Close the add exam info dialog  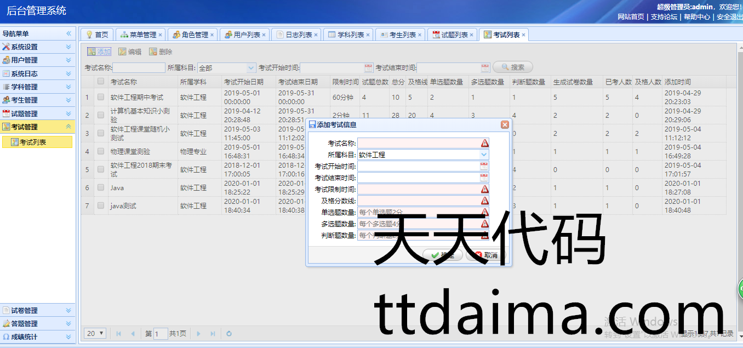click(x=505, y=125)
